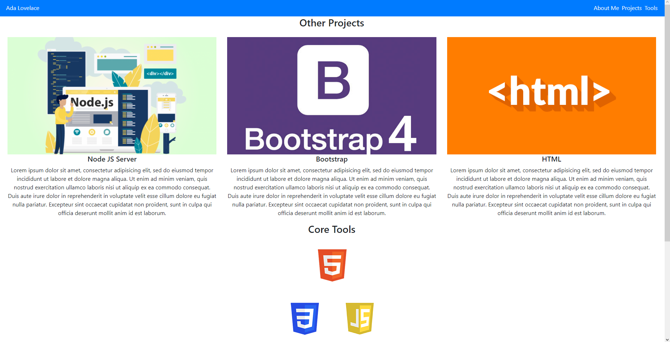670x342 pixels.
Task: Click the lorem ipsum paragraph under Node JS Server
Action: pos(112,192)
